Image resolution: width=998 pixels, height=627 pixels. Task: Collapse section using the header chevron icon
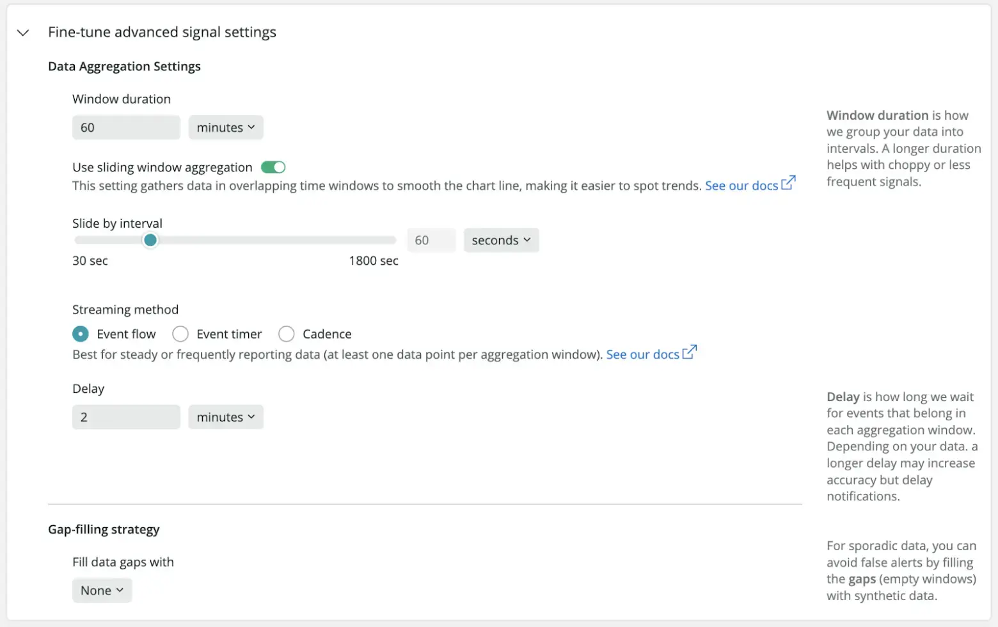(23, 33)
